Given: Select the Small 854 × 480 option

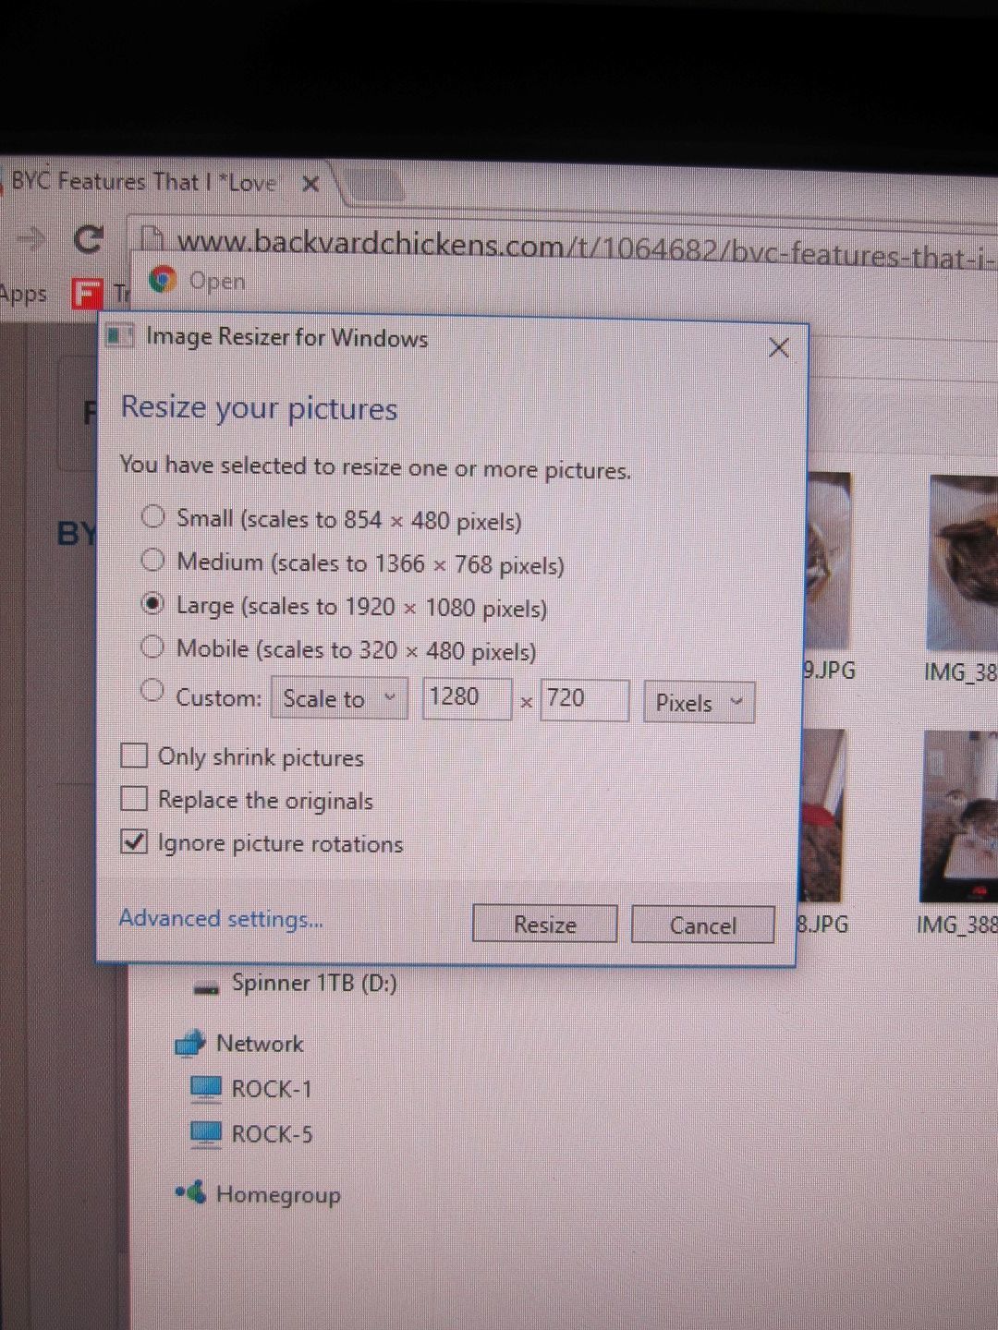Looking at the screenshot, I should [152, 516].
